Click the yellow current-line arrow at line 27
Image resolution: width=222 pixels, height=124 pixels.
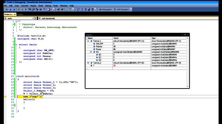coord(5,96)
